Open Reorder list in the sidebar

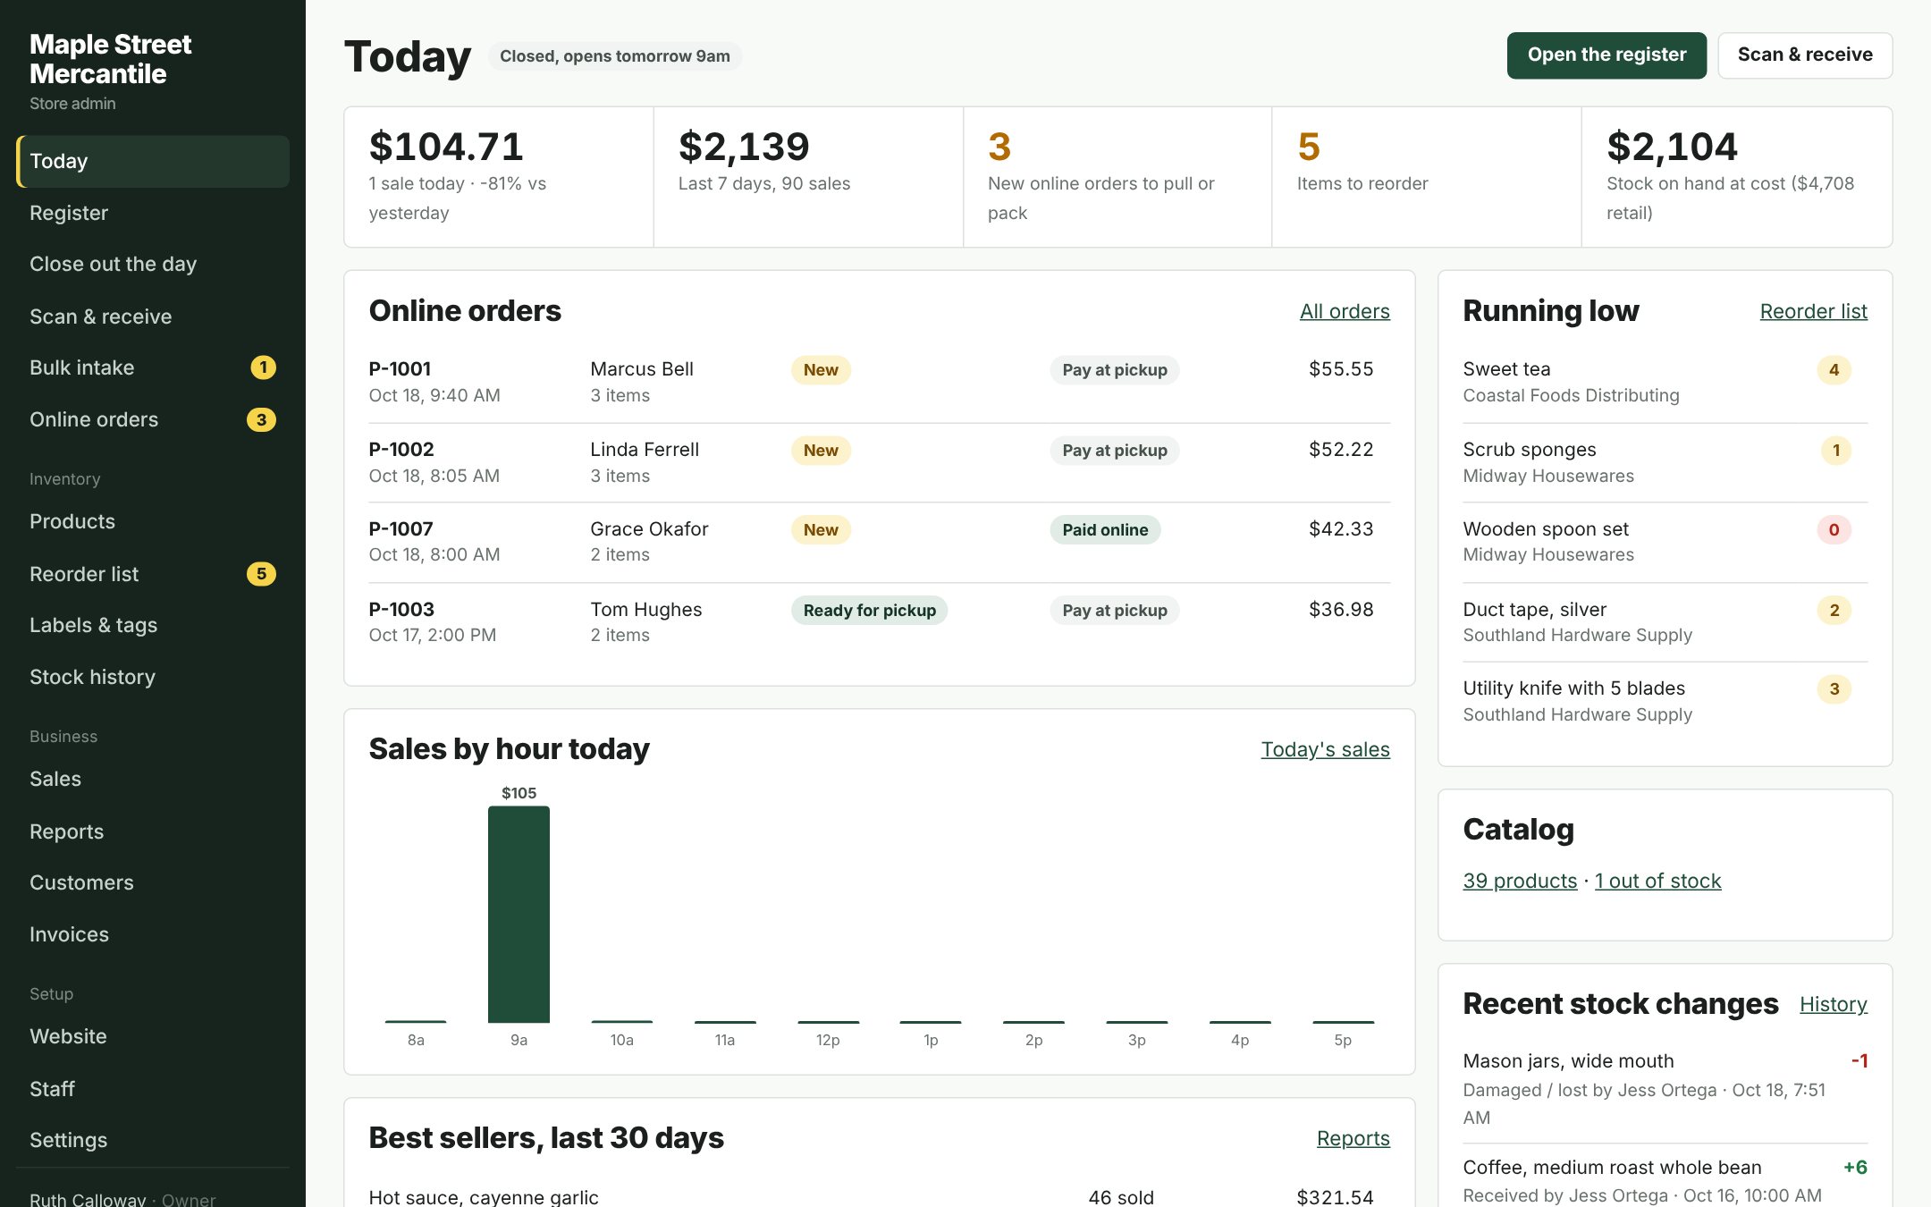[x=153, y=574]
